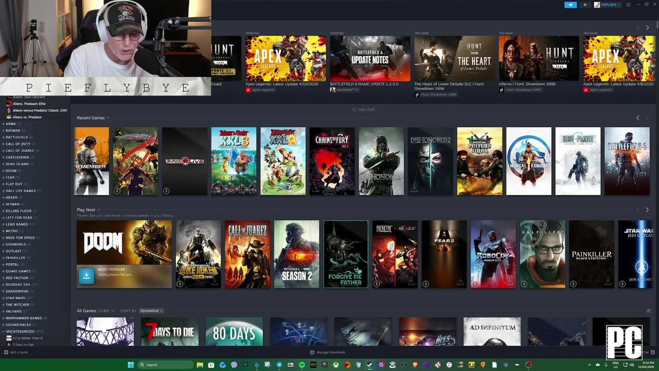Open Windows Start menu

click(x=131, y=365)
